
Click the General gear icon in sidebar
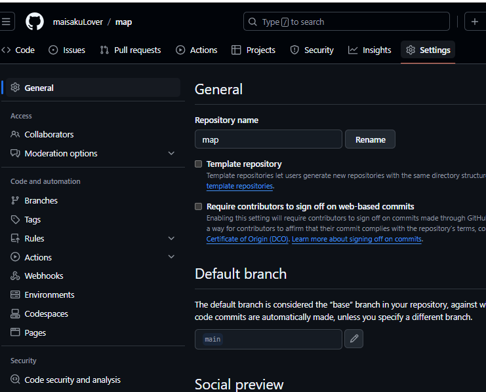coord(15,88)
